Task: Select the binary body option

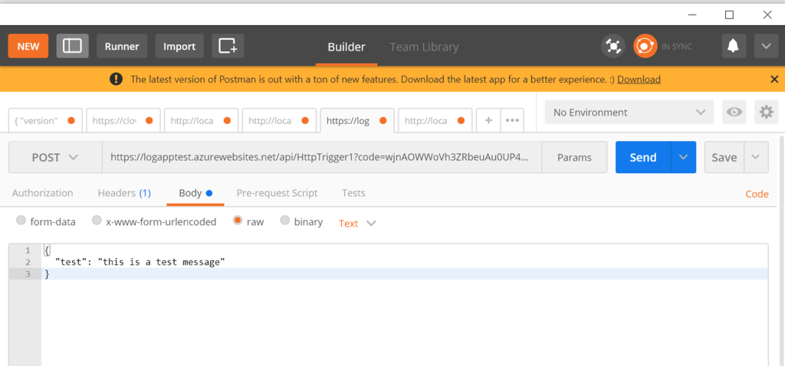Action: pos(285,221)
